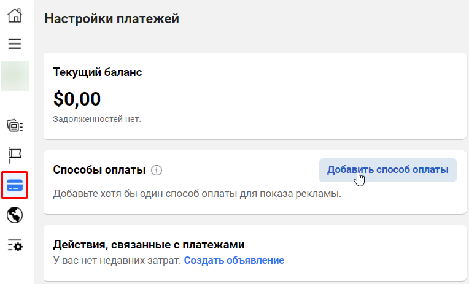Viewport: 469px width, 284px height.
Task: Select the highlighted payment card icon
Action: 15,185
